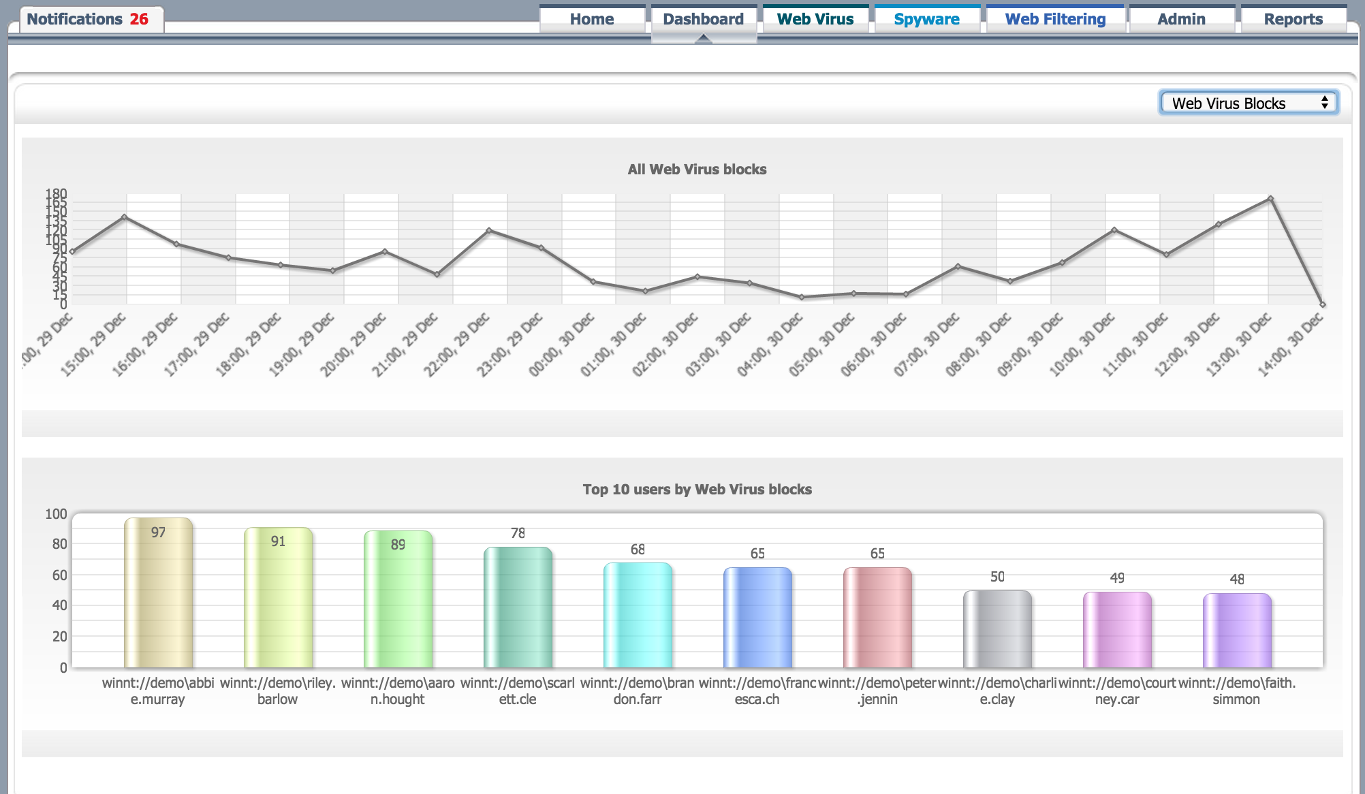Click the scarlett.cle teal bar with 78
Image resolution: width=1365 pixels, height=794 pixels.
518,608
